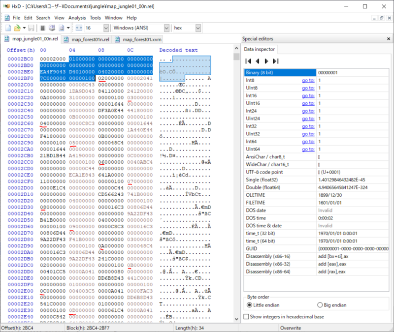Click the go to link for Int32
The image size is (394, 332).
click(x=308, y=126)
